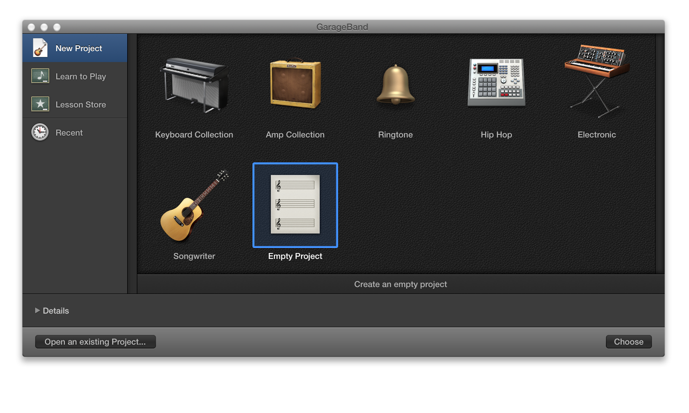Go to the Lesson Store section
This screenshot has height=413, width=689.
[x=75, y=104]
